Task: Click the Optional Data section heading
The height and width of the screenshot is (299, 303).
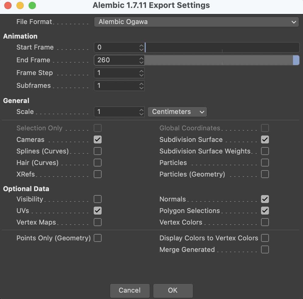Action: point(26,189)
